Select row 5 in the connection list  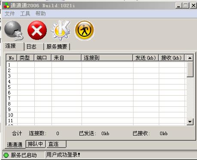coord(96,87)
